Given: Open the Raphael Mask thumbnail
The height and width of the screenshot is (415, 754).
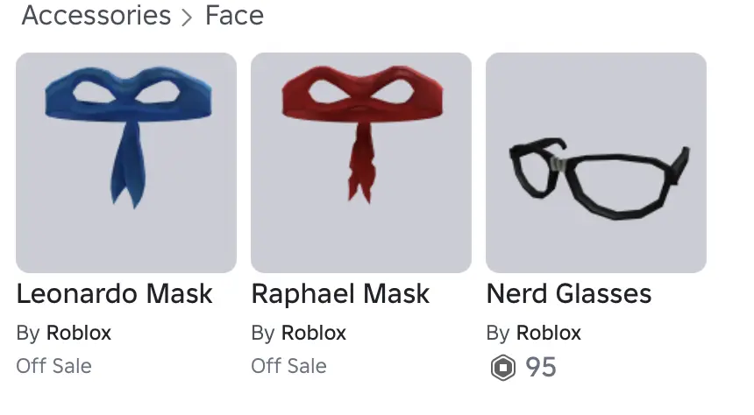Looking at the screenshot, I should (x=361, y=163).
